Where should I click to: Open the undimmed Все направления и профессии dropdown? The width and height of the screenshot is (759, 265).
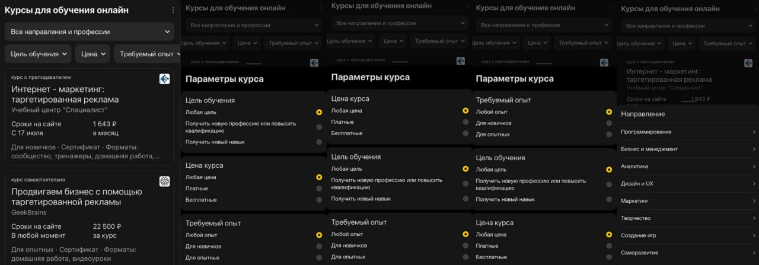click(x=90, y=32)
